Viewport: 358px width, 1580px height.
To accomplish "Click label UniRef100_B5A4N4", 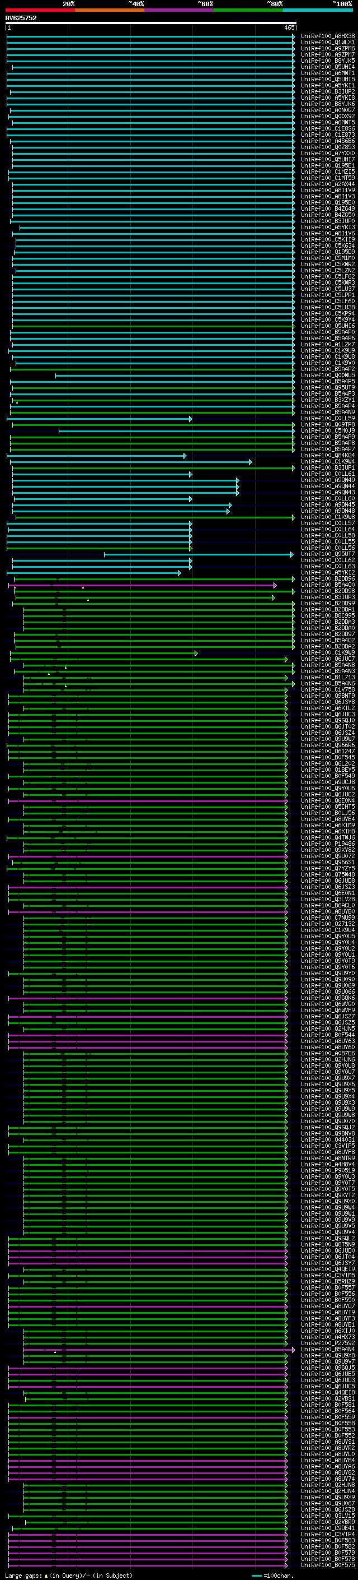I will pos(328,1350).
